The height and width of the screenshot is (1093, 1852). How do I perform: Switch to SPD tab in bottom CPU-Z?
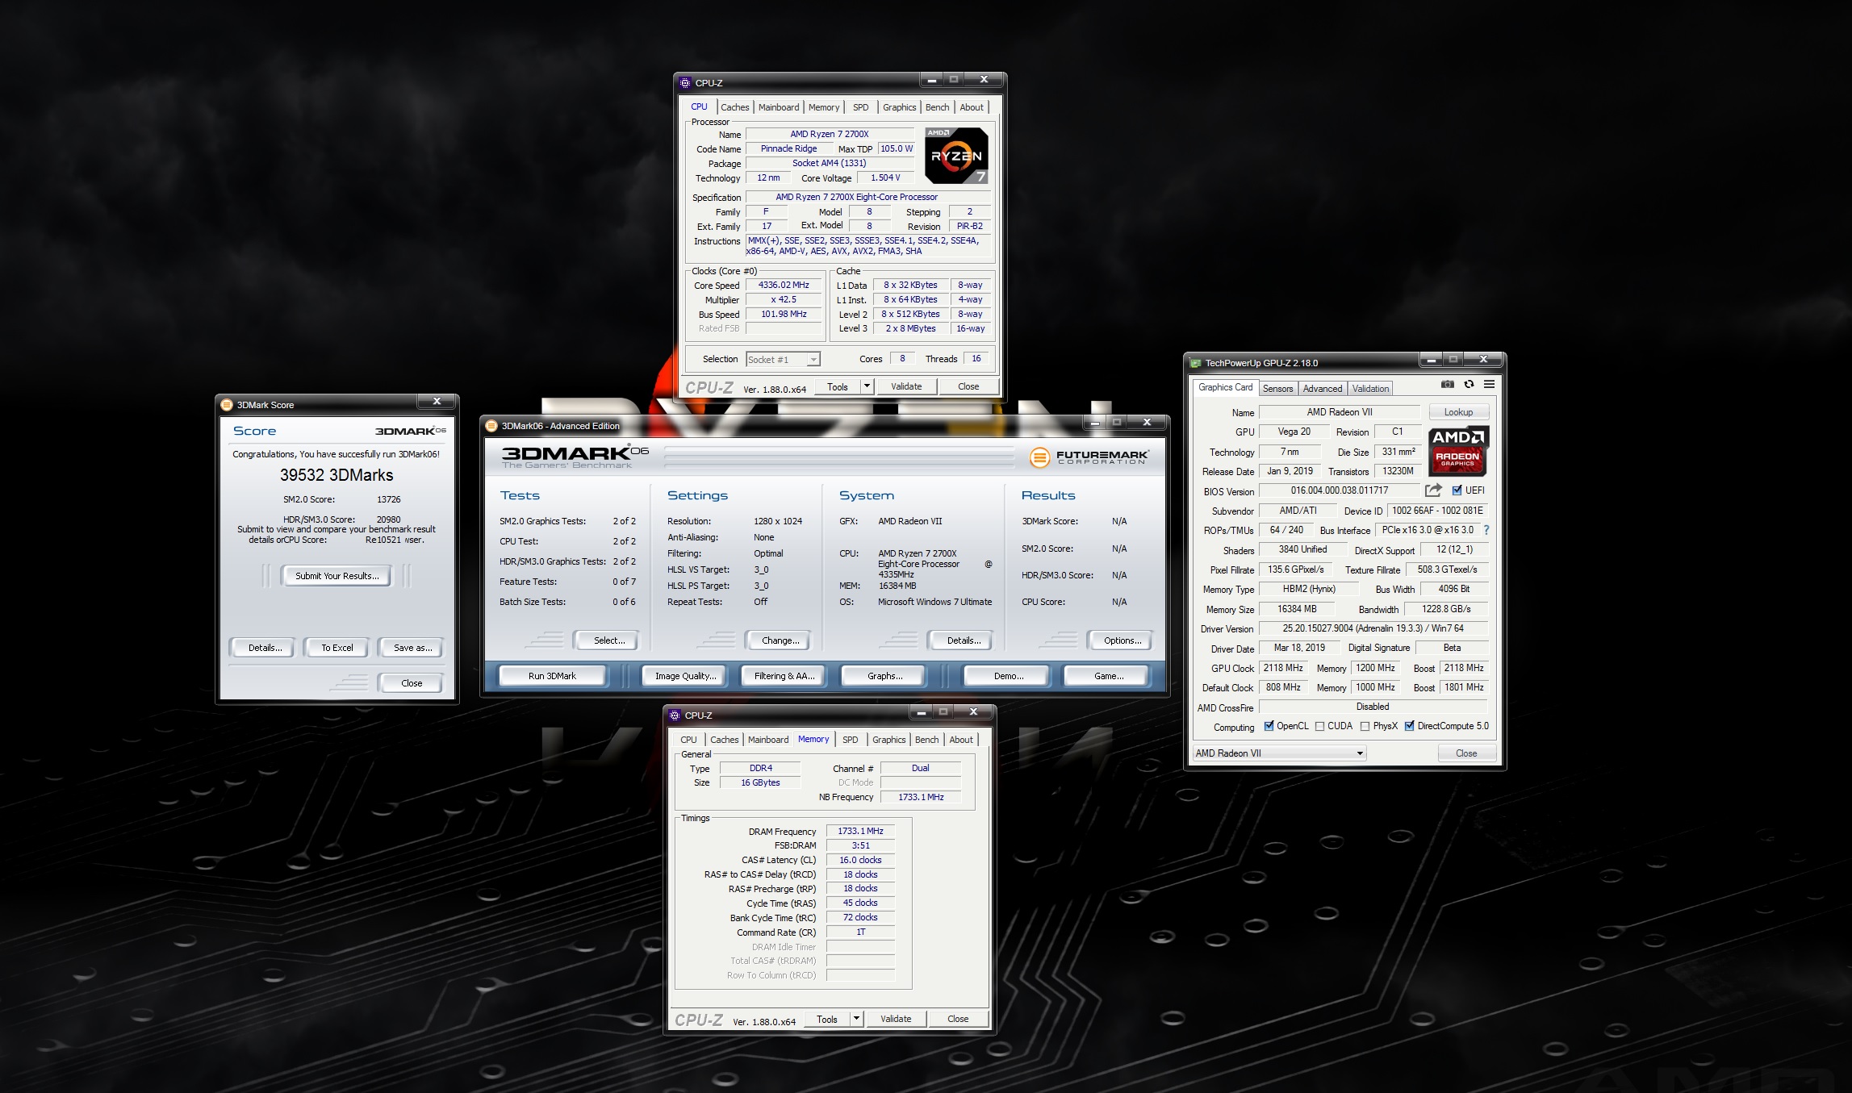tap(850, 740)
